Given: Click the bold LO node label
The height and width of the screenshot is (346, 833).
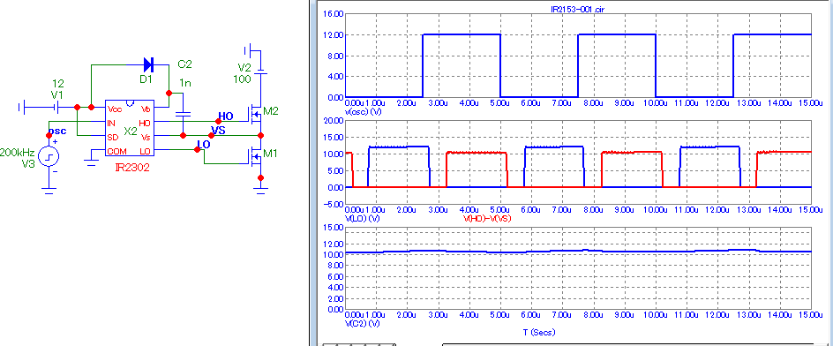Looking at the screenshot, I should point(204,145).
